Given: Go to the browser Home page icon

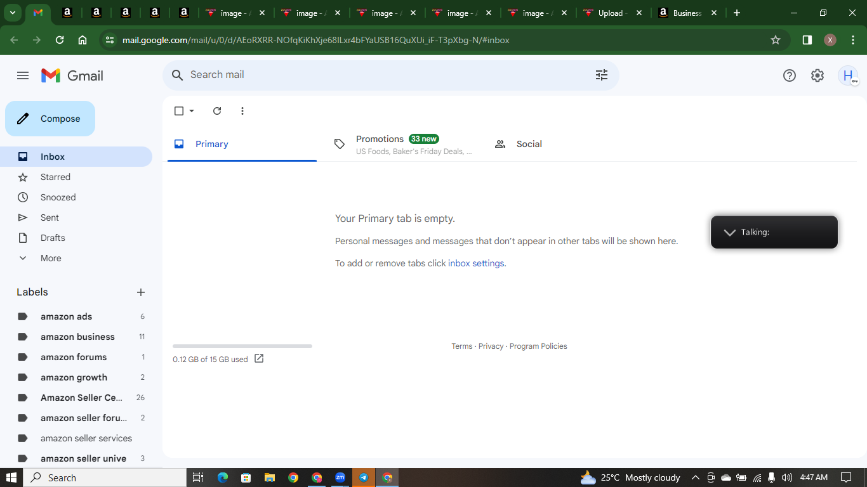Looking at the screenshot, I should [83, 40].
